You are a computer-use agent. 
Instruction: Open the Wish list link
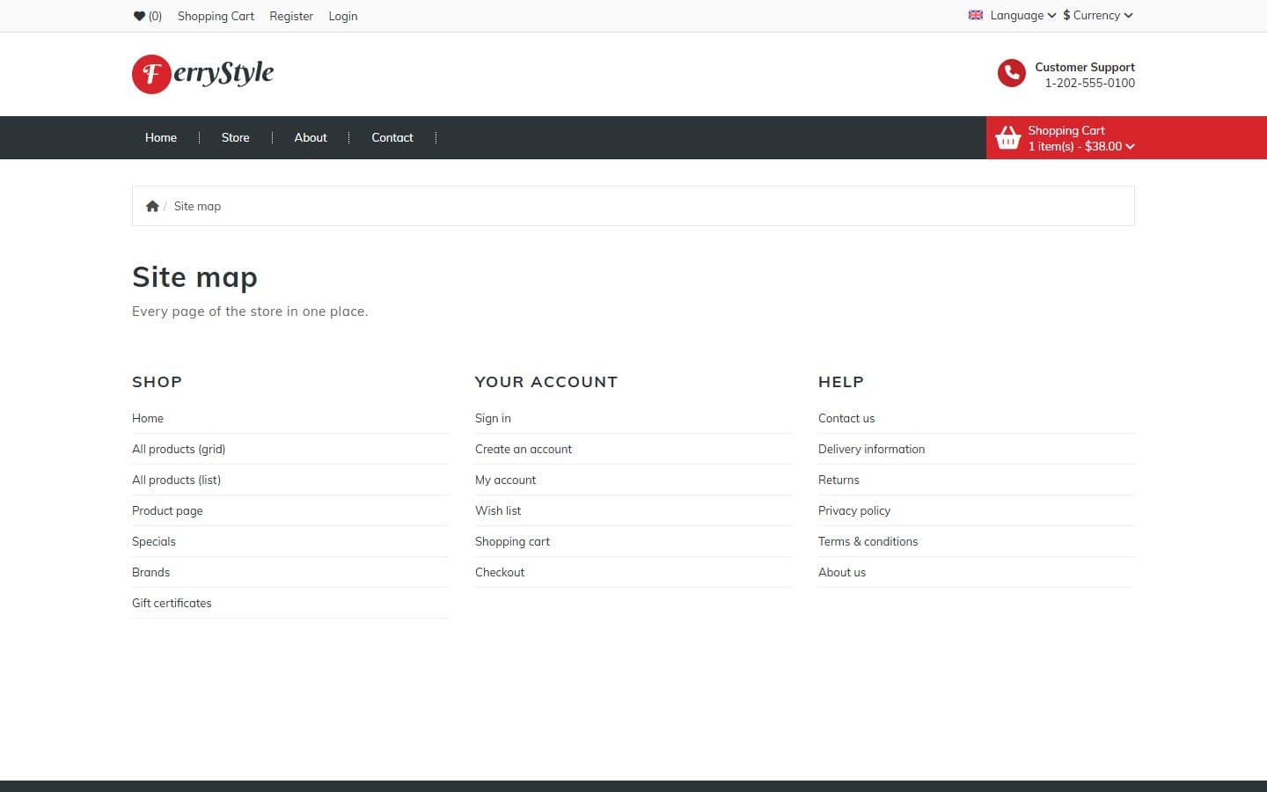click(498, 510)
